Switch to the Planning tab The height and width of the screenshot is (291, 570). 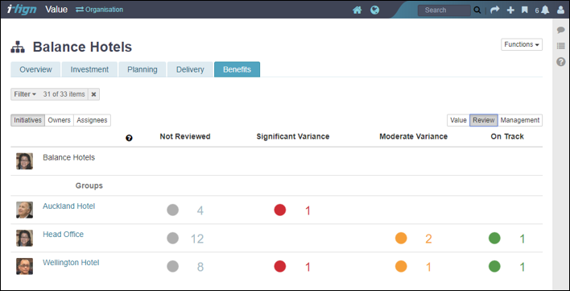click(142, 69)
